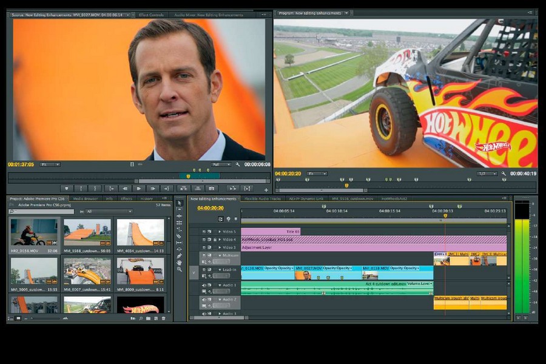Click the Export Frame camera icon under the Source monitor

212,188
